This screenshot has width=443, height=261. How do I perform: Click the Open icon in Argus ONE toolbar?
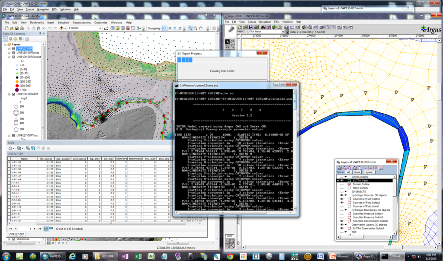[x=245, y=27]
